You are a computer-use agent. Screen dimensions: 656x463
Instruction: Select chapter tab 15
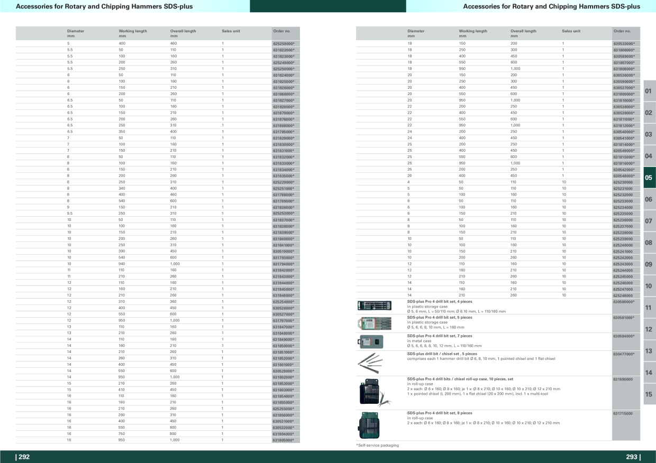click(649, 394)
